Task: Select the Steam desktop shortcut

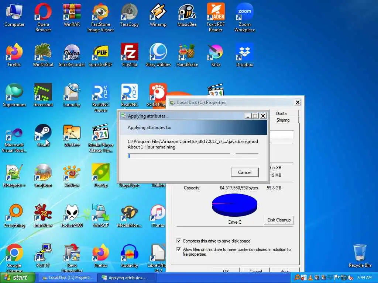Action: tap(43, 135)
